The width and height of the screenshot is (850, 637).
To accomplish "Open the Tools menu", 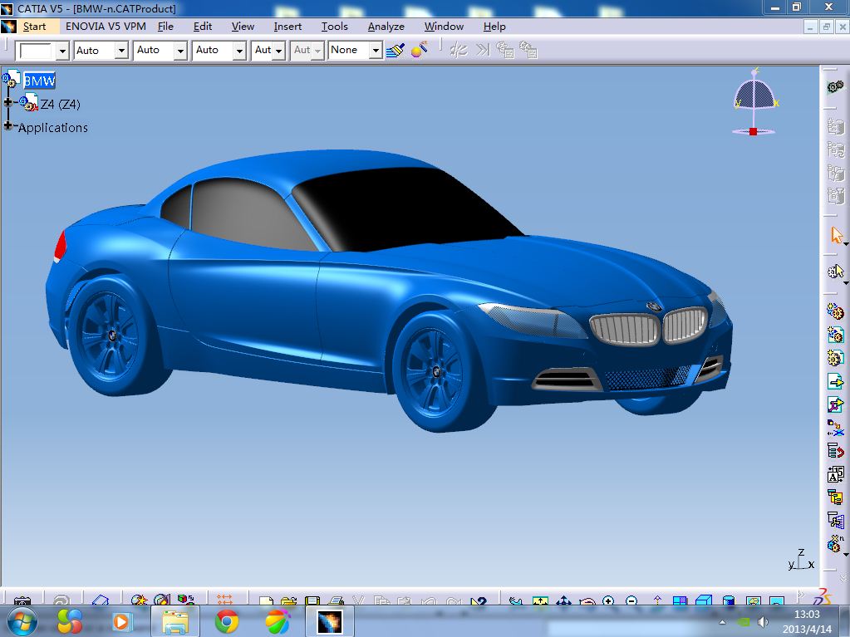I will coord(335,27).
